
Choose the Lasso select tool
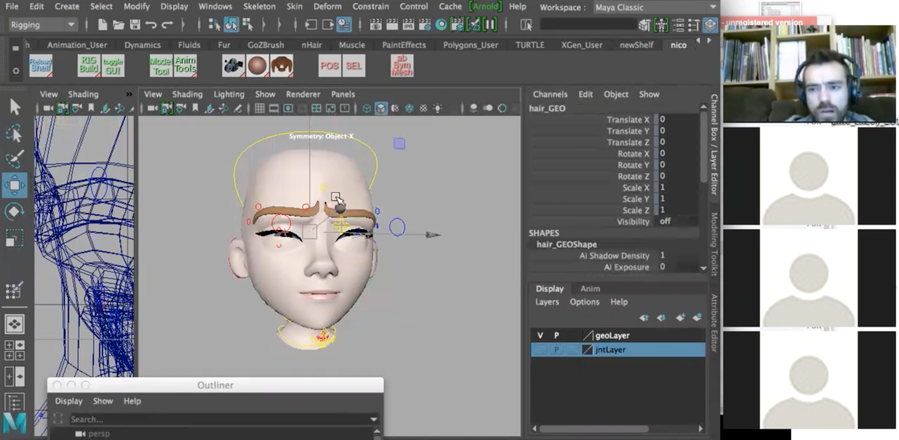(15, 134)
